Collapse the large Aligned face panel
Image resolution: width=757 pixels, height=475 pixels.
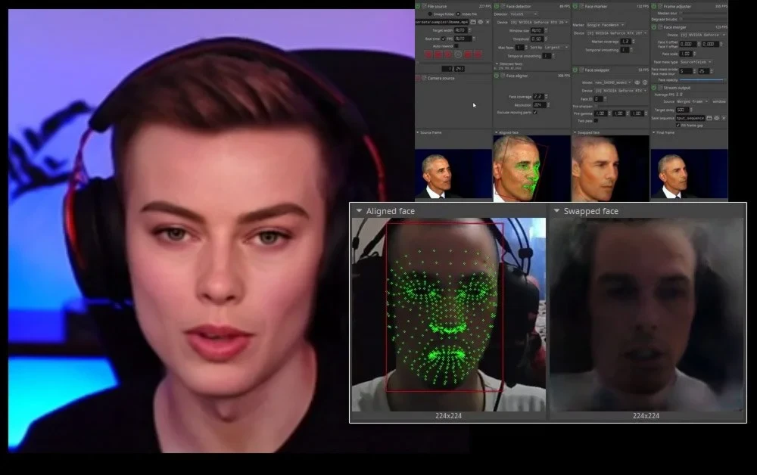(x=359, y=211)
